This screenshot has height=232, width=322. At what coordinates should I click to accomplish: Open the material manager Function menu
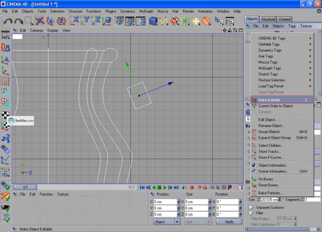pos(46,194)
